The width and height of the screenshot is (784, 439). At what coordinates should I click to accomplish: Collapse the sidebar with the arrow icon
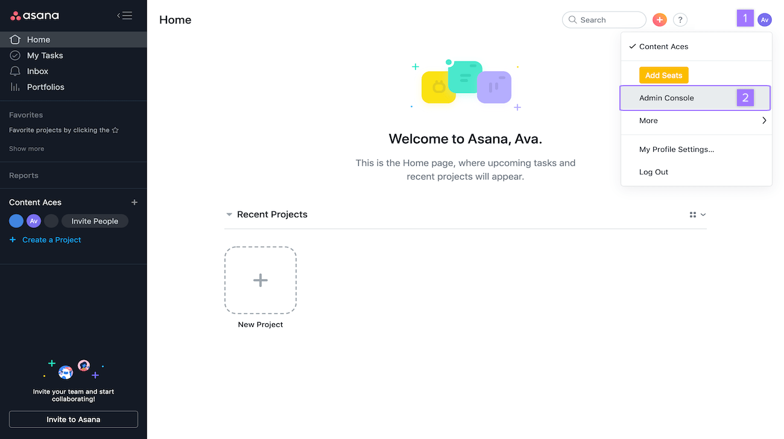[x=125, y=15]
